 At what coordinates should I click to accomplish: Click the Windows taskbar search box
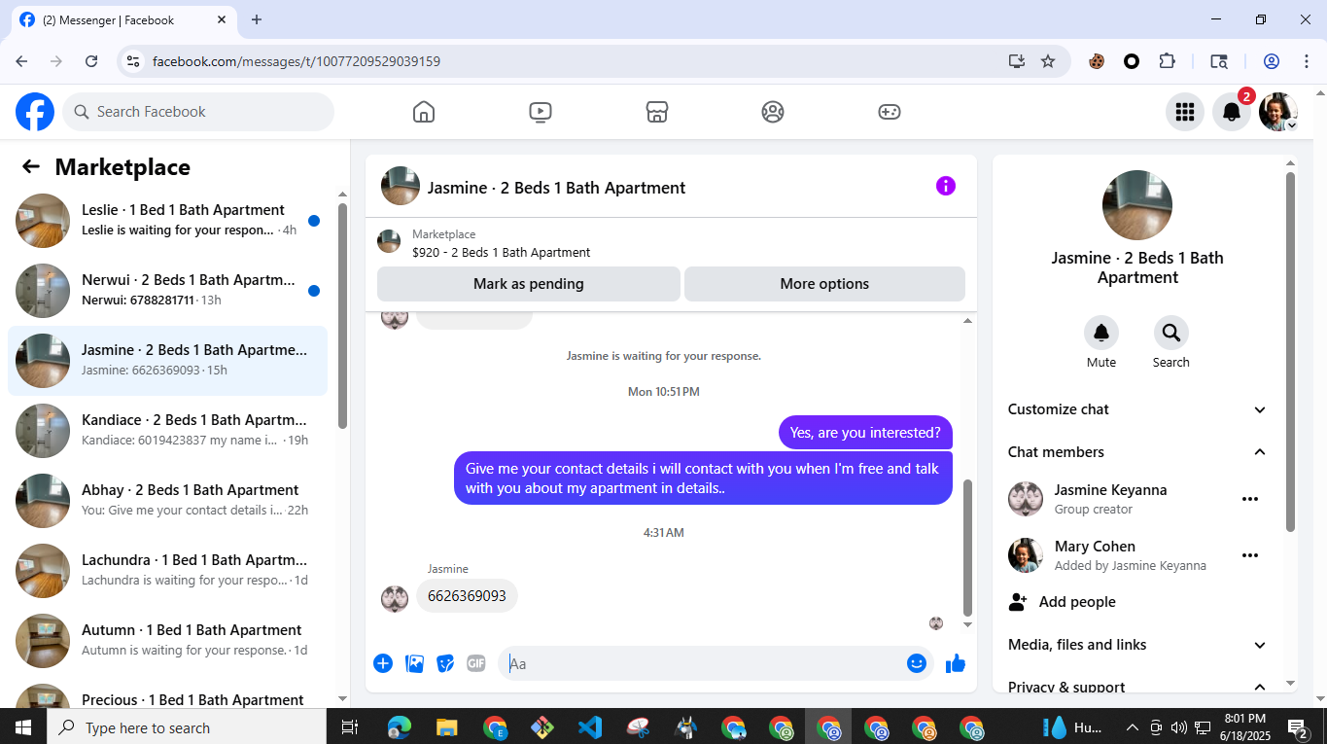tap(187, 727)
